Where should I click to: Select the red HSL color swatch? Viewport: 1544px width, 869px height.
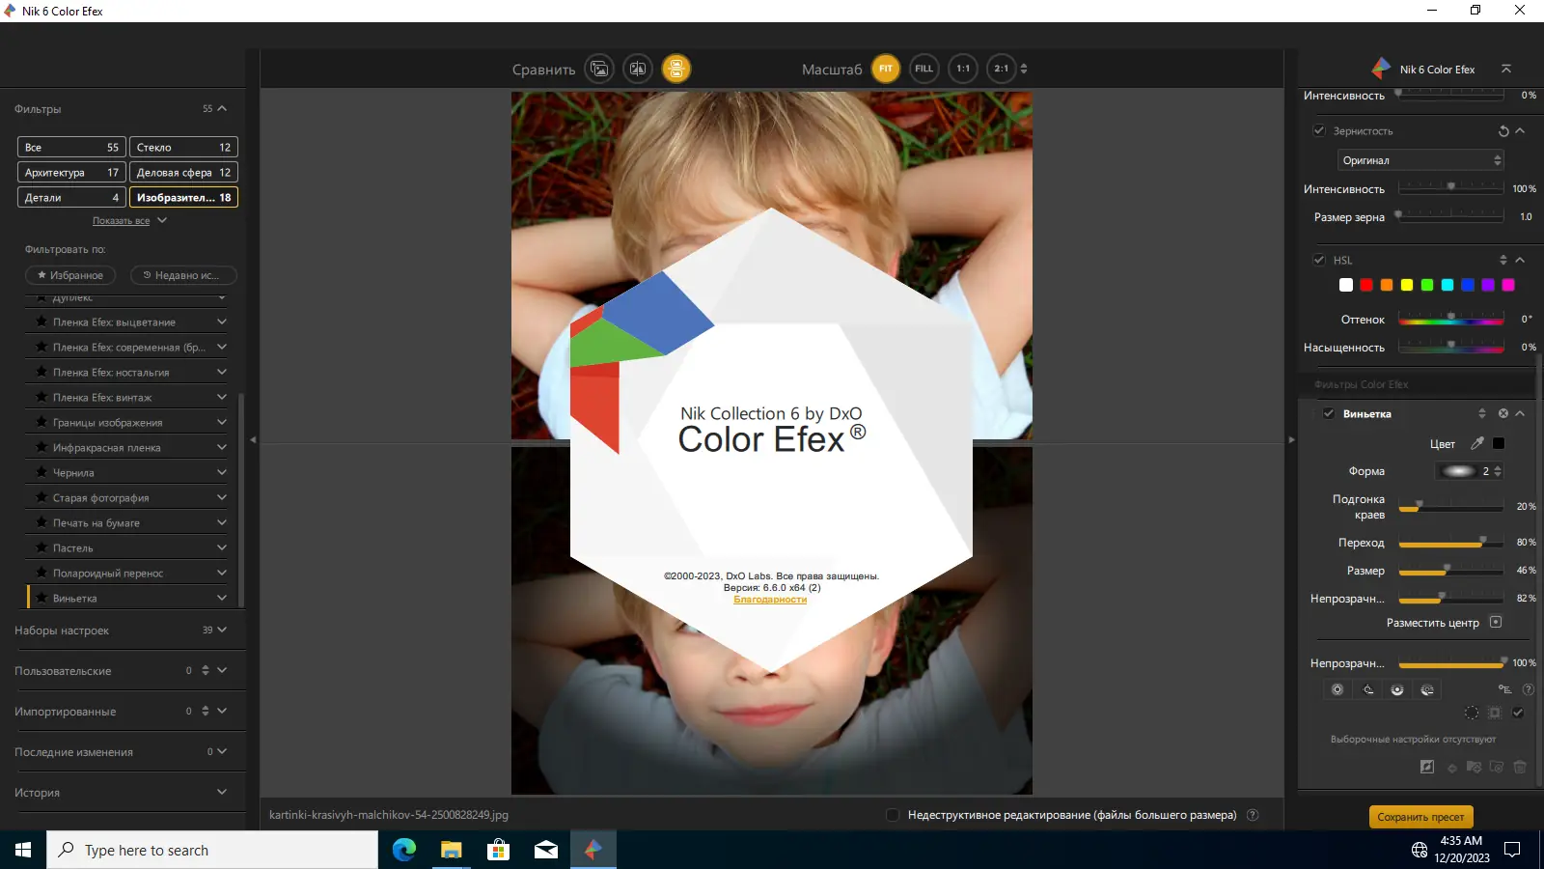1366,285
